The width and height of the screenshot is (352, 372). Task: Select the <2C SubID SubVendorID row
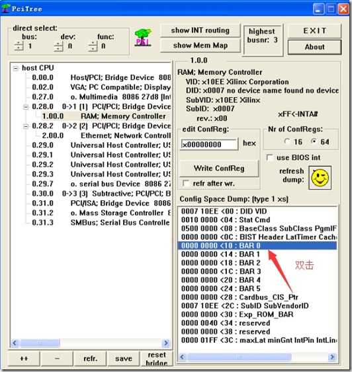click(257, 306)
